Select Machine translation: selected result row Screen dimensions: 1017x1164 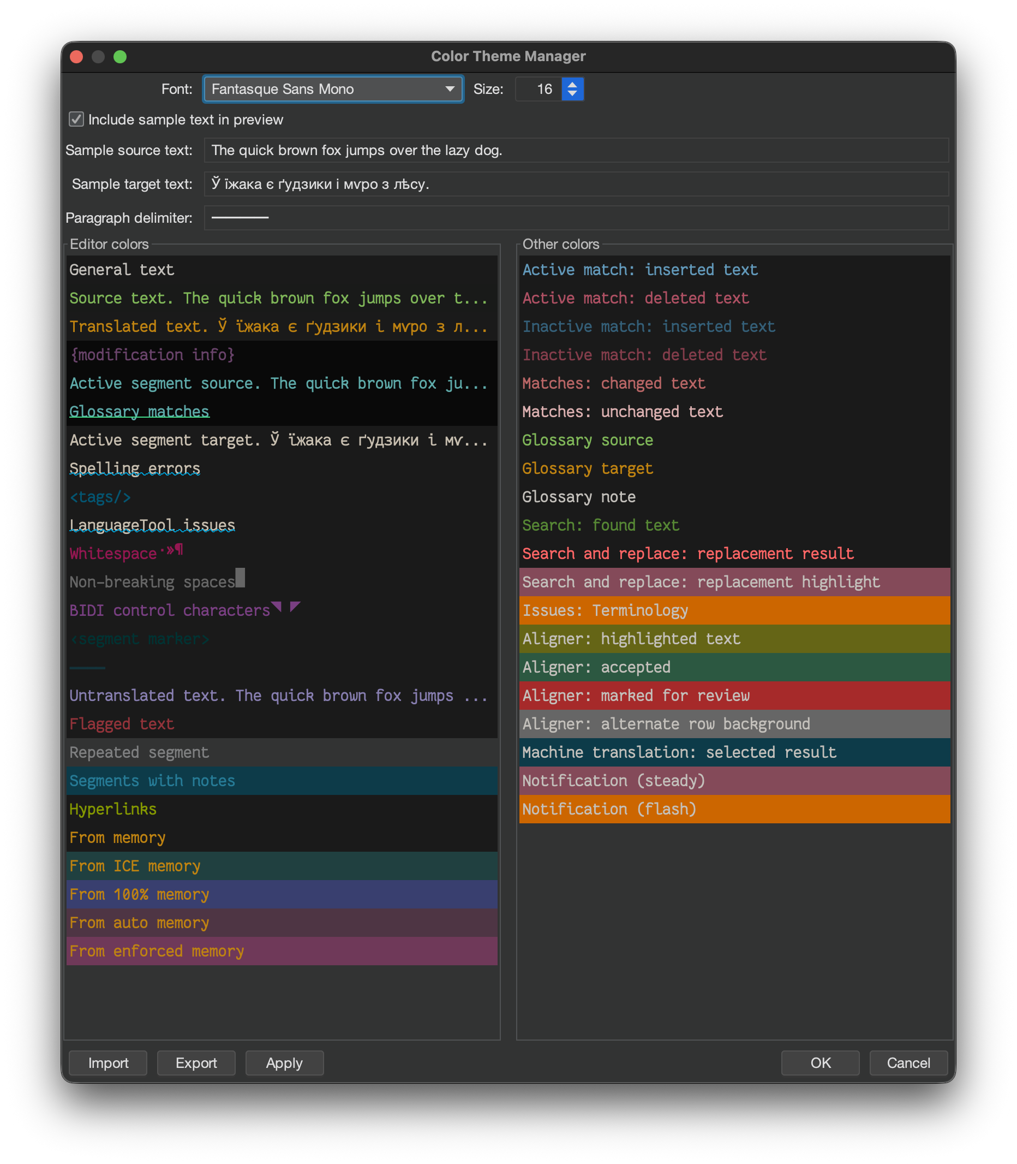pyautogui.click(x=734, y=752)
